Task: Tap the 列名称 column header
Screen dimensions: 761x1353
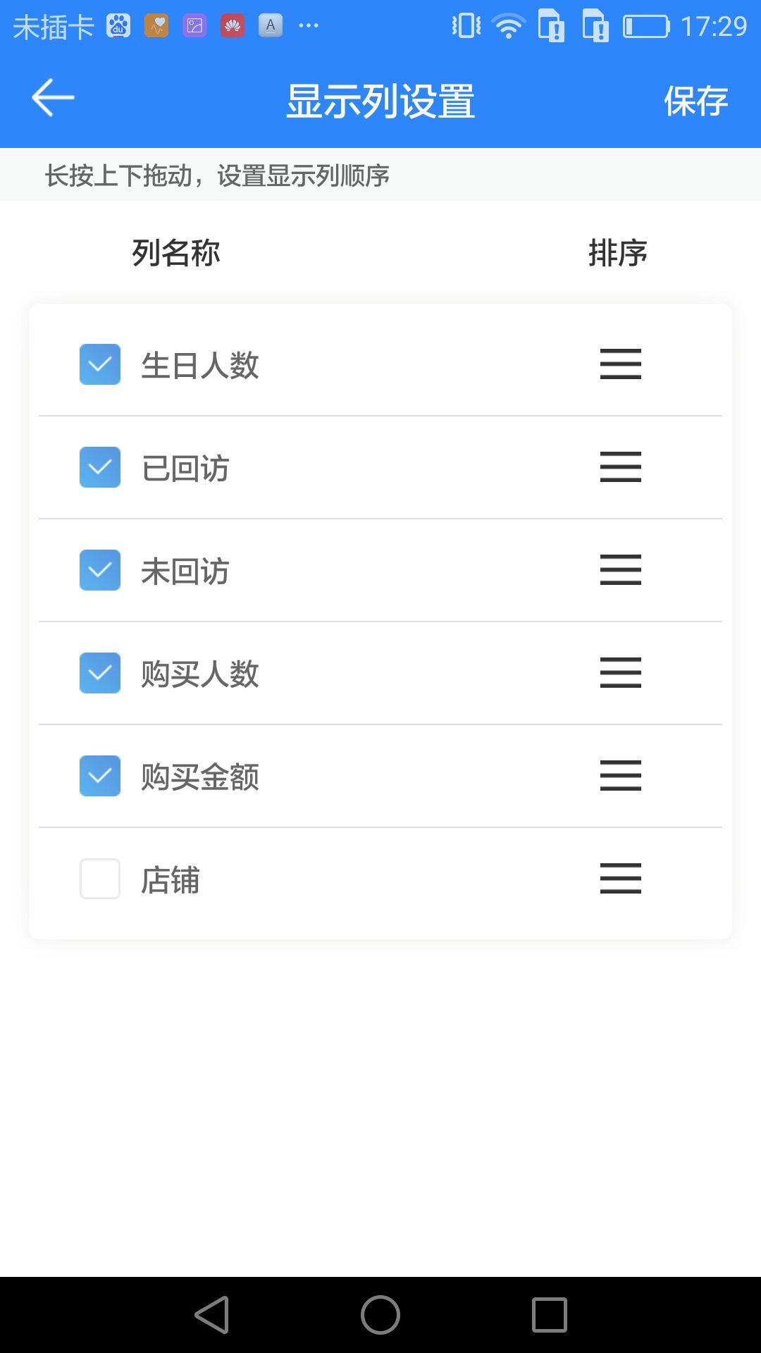Action: 176,253
